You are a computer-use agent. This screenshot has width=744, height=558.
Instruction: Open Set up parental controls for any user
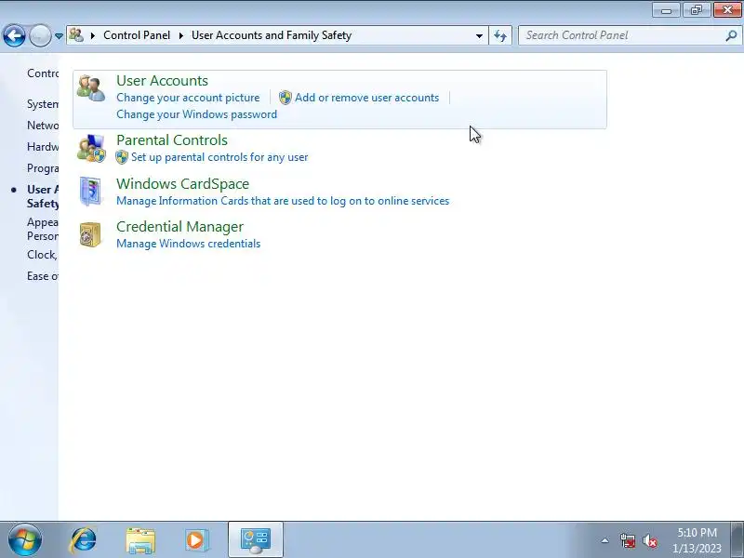pos(219,157)
